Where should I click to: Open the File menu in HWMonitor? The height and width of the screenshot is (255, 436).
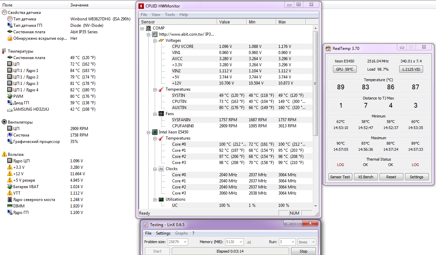pyautogui.click(x=144, y=15)
